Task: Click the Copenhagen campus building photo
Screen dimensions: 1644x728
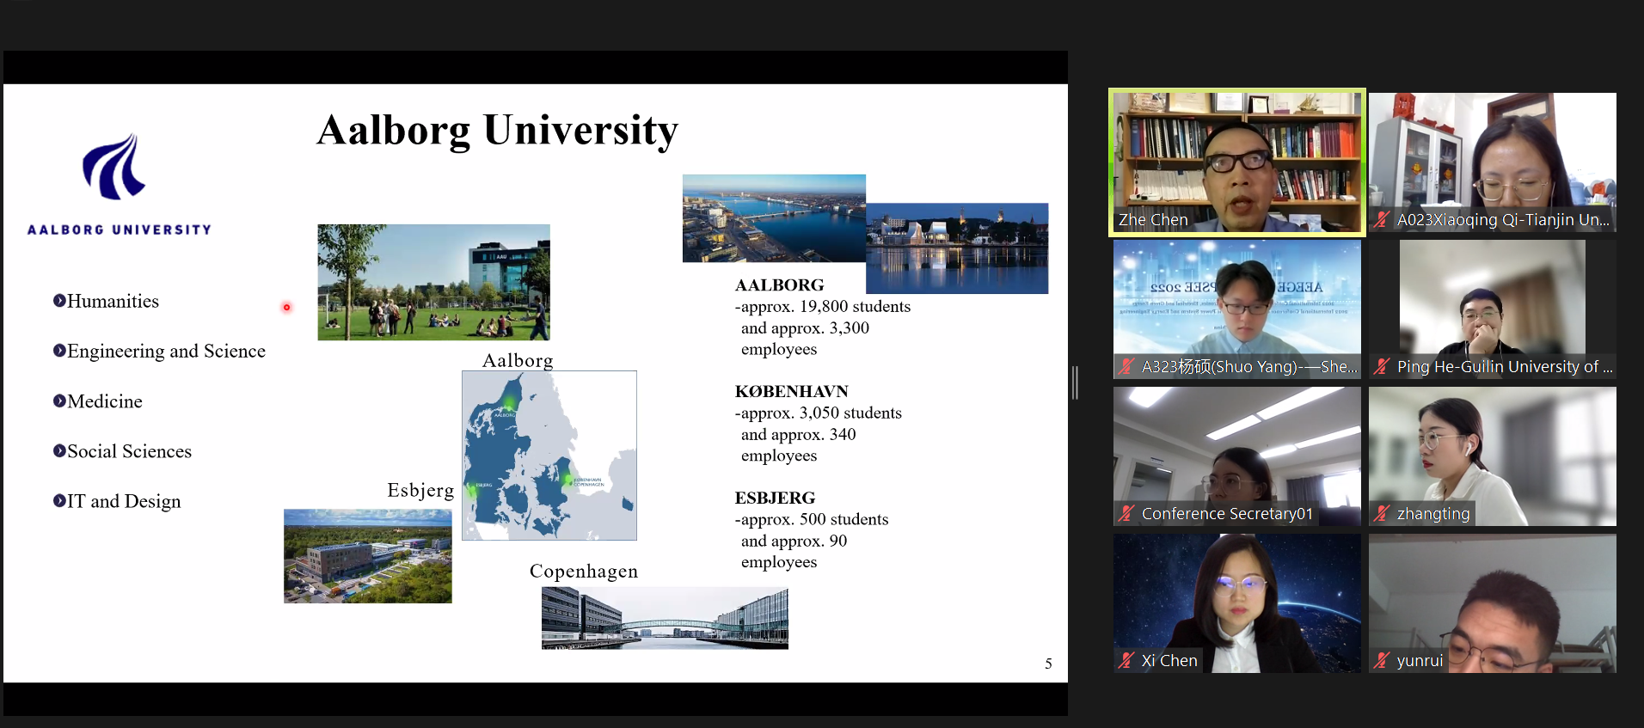Action: pos(665,618)
